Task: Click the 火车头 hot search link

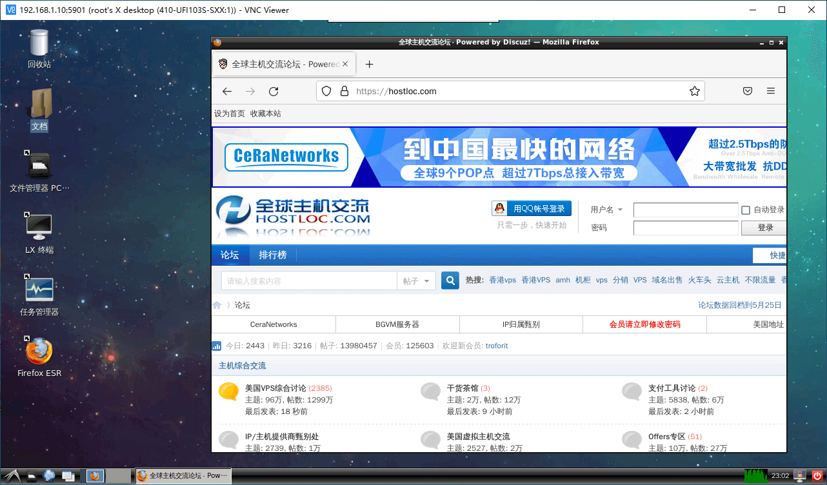Action: coord(699,281)
